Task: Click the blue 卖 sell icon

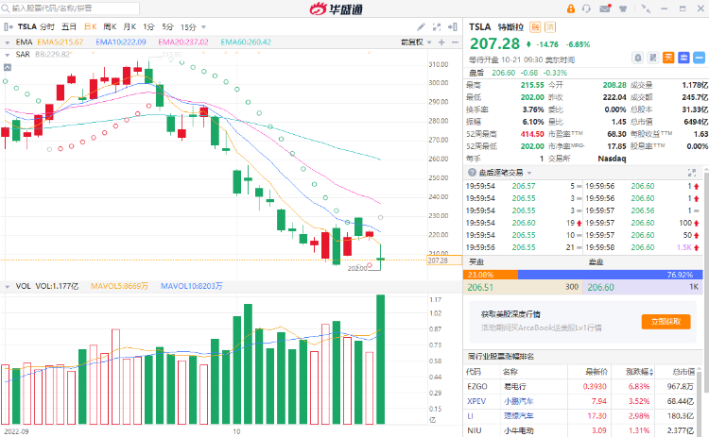Action: [x=683, y=58]
